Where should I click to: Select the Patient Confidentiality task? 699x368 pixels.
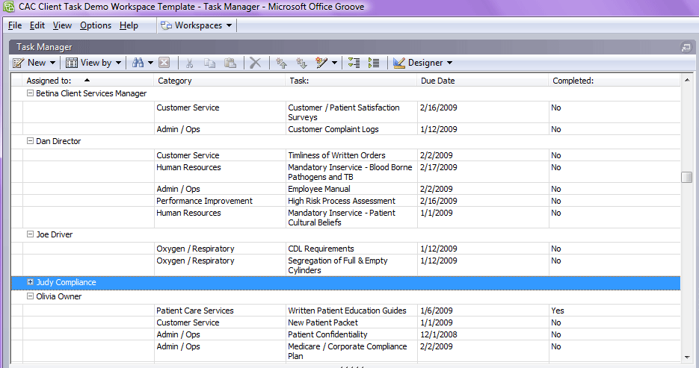(327, 334)
